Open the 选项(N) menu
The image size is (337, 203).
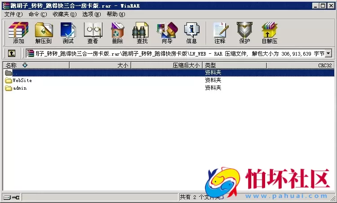tap(92, 14)
